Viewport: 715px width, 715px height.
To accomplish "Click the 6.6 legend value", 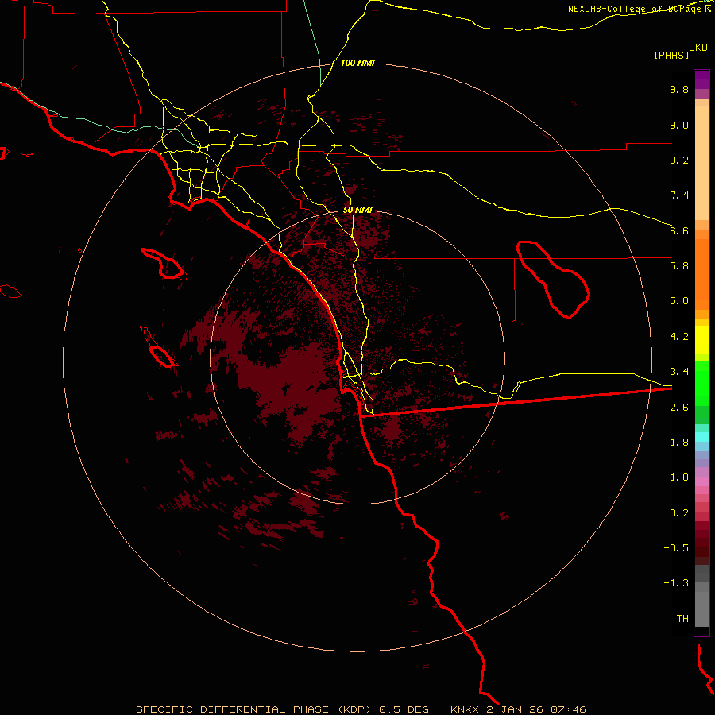I will pyautogui.click(x=679, y=230).
